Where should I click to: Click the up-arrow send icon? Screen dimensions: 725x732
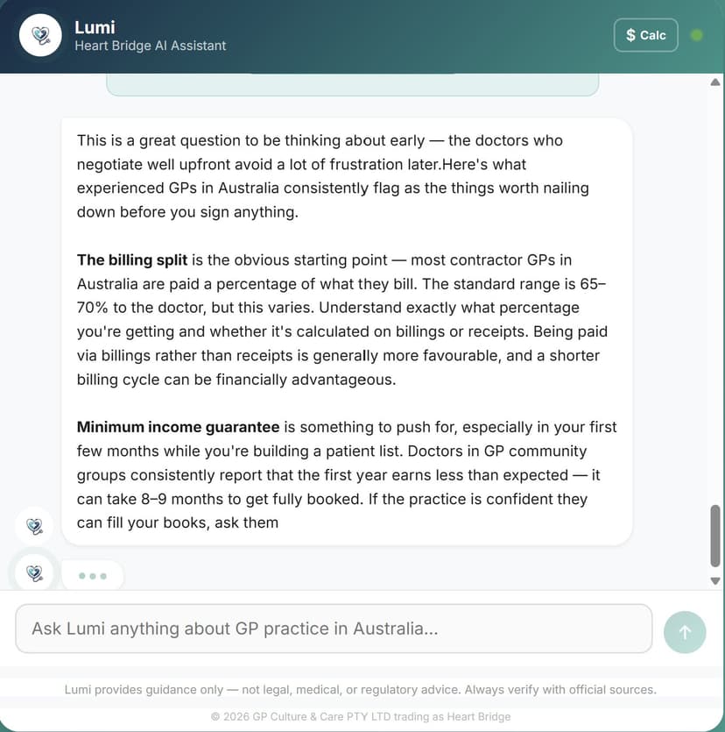685,632
